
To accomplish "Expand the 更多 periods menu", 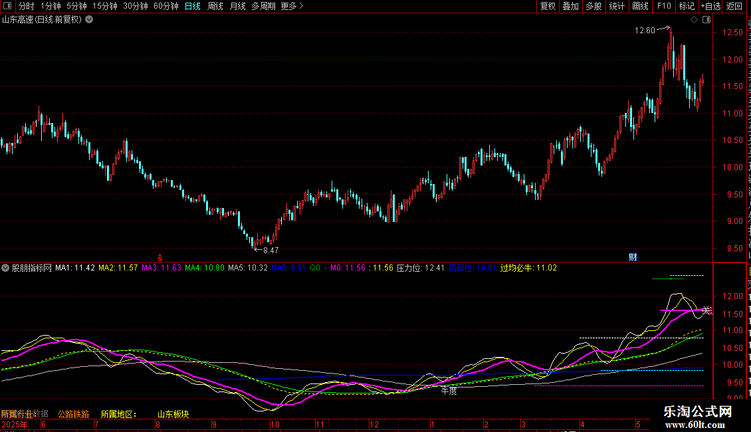I will click(292, 6).
